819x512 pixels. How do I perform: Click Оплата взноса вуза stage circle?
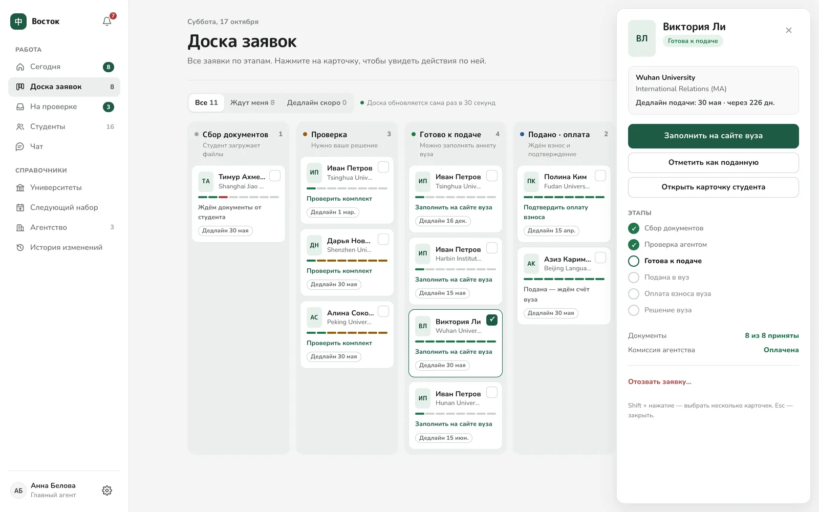(x=634, y=294)
